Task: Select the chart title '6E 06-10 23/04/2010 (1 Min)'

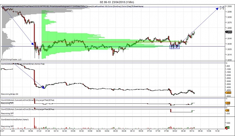Action: [x=117, y=2]
